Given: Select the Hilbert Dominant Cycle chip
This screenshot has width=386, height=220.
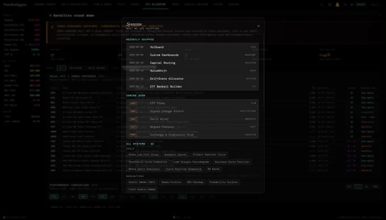Looking at the screenshot, I should pyautogui.click(x=209, y=155).
